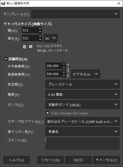The height and width of the screenshot is (167, 123).
Task: Click the 水平解像度(X): label
Action: click(x=19, y=66)
